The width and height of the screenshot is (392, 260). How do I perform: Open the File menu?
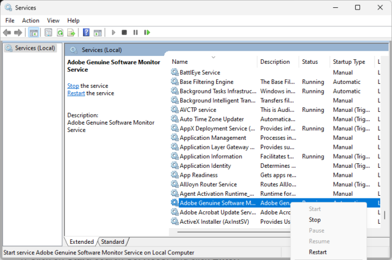10,21
